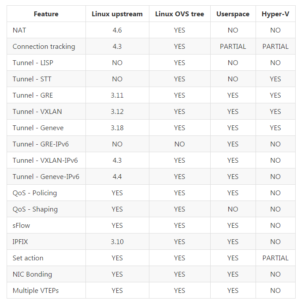The image size is (308, 303).
Task: Click the Hyper-V column header
Action: coord(275,14)
